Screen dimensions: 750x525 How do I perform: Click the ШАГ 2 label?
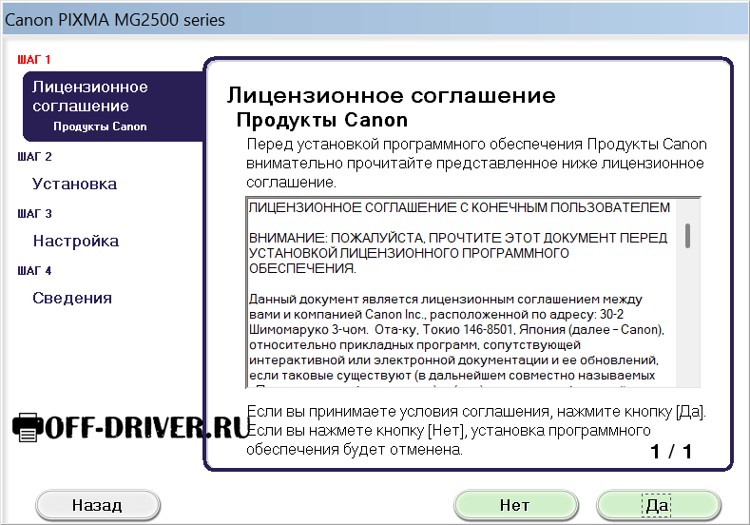pyautogui.click(x=34, y=157)
